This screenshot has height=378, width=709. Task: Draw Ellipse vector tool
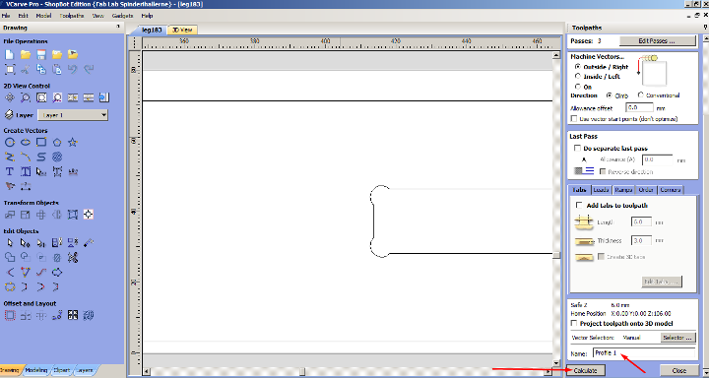(x=26, y=143)
